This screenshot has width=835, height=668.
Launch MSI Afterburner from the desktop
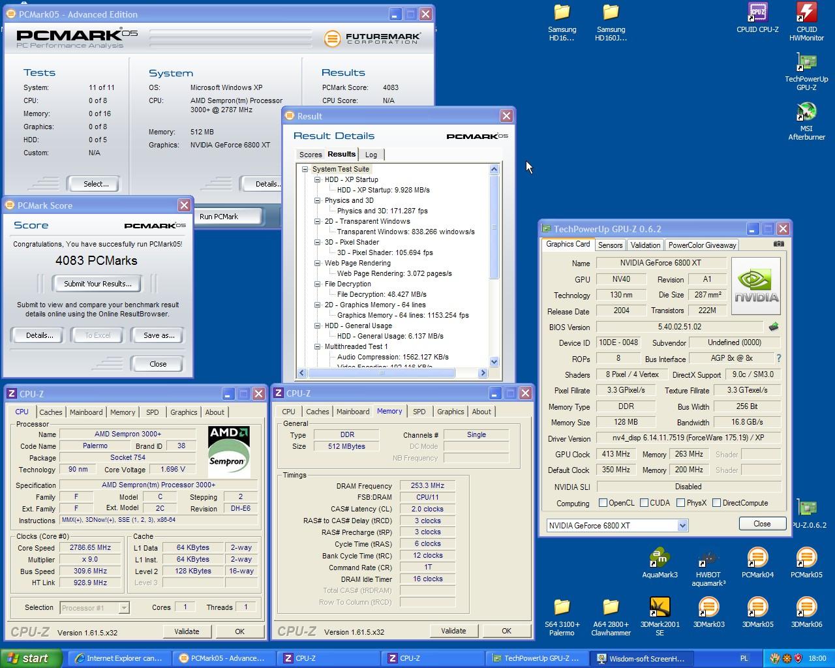point(807,121)
